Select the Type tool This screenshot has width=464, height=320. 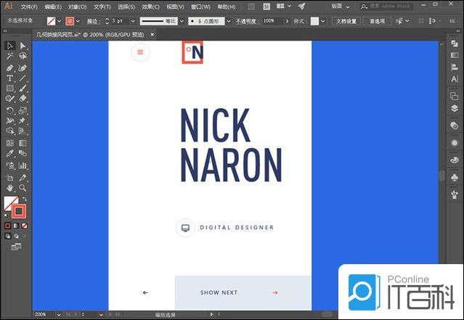point(10,78)
